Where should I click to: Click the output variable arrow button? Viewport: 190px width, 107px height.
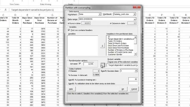[103, 65]
